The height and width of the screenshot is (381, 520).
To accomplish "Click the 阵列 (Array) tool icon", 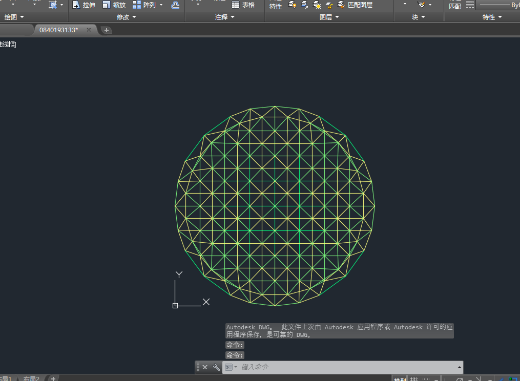I will 137,5.
